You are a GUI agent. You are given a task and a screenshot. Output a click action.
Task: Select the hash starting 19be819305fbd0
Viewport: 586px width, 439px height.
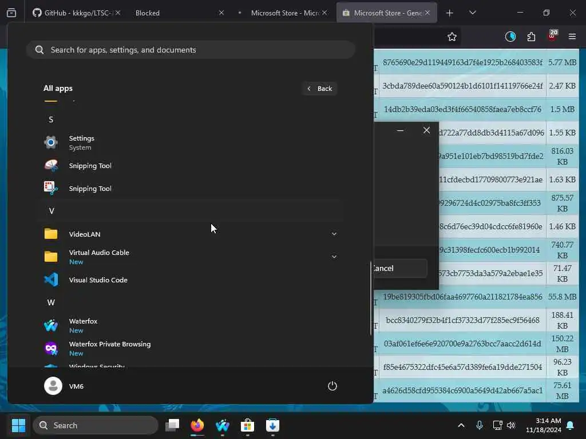pos(462,297)
